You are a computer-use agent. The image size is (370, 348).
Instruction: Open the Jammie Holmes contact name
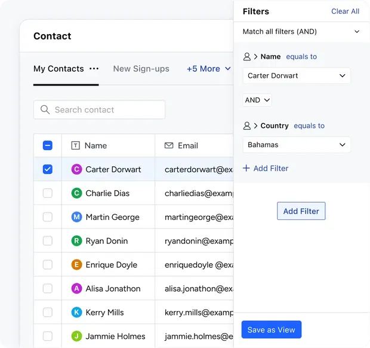click(115, 337)
